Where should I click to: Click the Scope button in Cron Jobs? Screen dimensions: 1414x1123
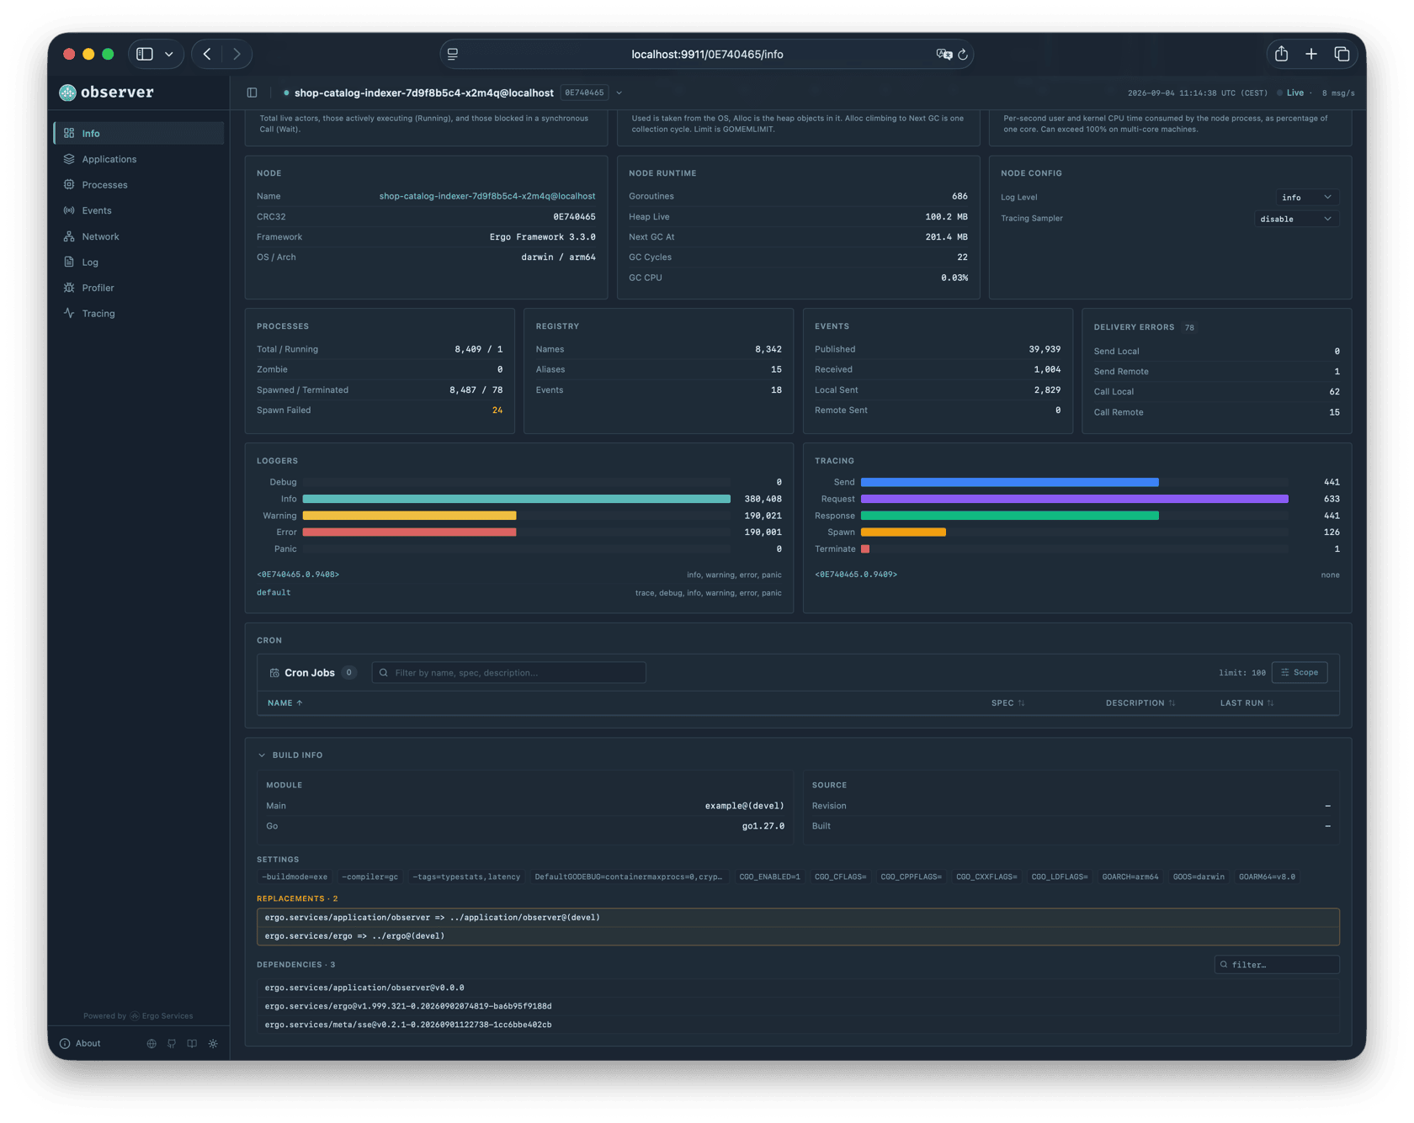click(1300, 673)
